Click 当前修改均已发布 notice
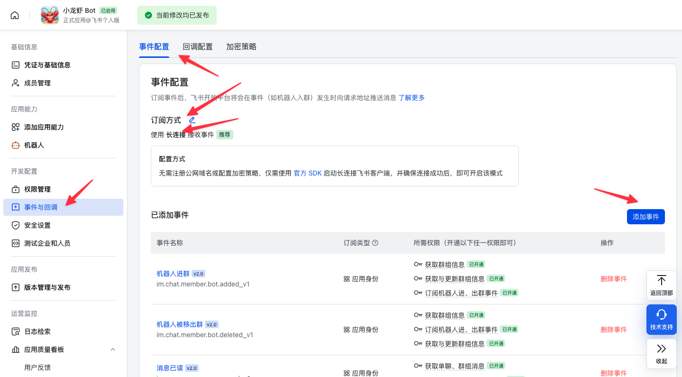This screenshot has width=682, height=377. click(x=177, y=15)
